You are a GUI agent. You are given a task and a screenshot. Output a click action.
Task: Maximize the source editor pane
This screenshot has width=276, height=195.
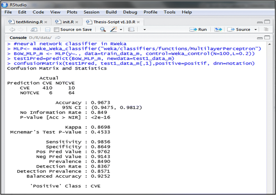coord(267,22)
